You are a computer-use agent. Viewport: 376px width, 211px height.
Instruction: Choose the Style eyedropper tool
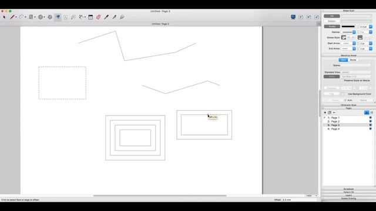[106, 17]
